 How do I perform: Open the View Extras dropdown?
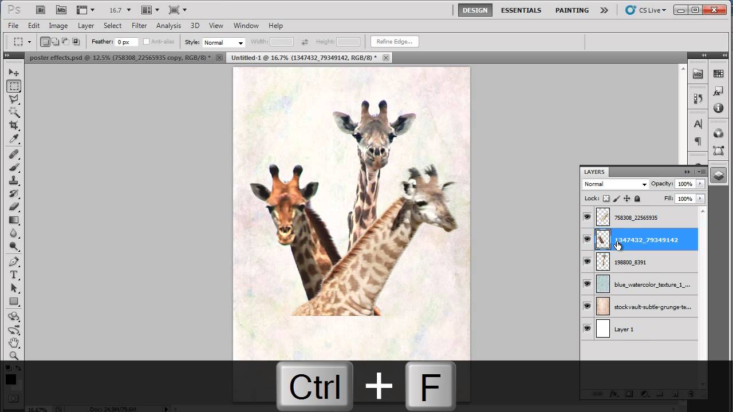(x=85, y=10)
